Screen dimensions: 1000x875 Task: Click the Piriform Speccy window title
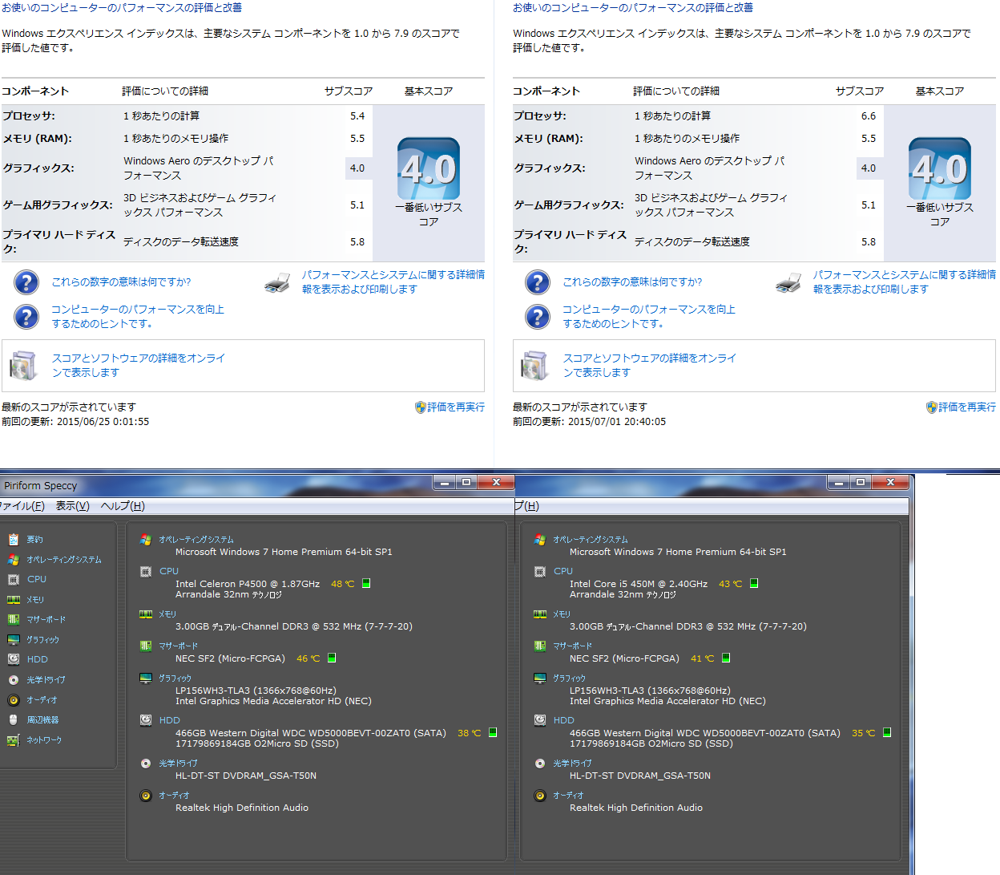(x=40, y=485)
